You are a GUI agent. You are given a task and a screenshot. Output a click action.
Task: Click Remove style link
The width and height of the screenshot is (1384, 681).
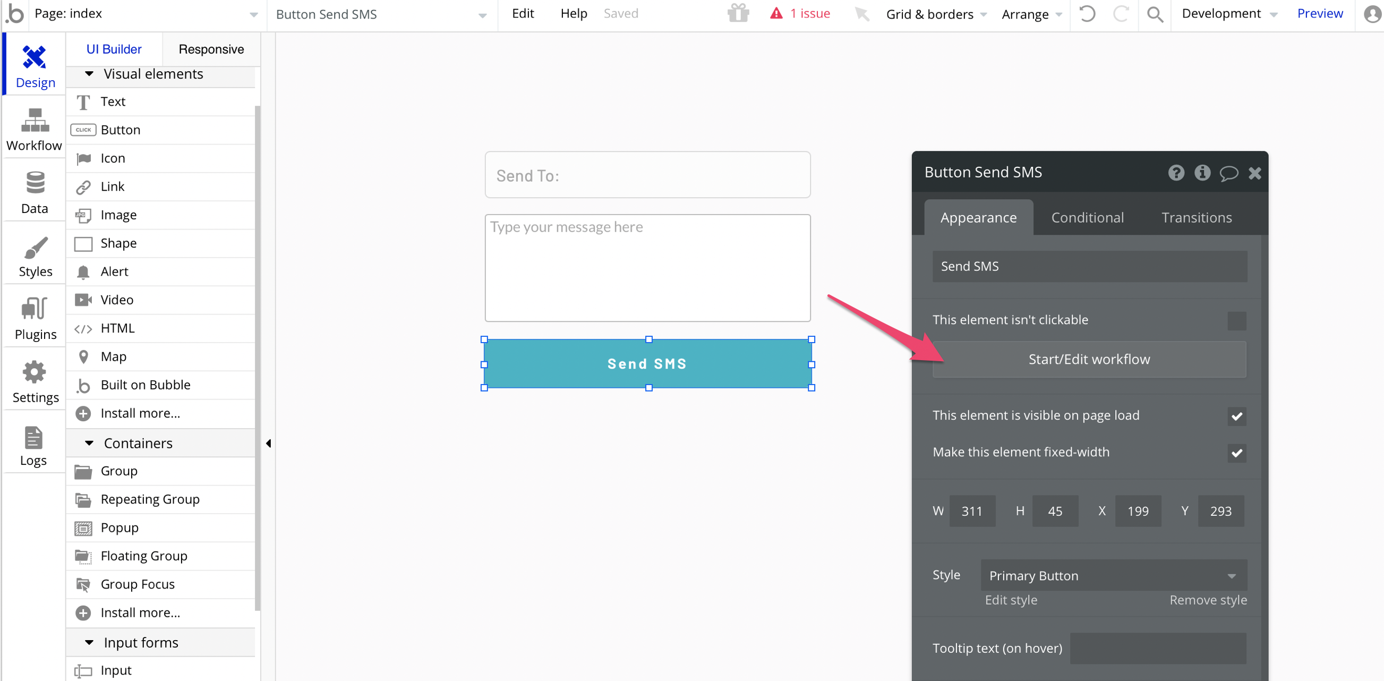coord(1208,600)
